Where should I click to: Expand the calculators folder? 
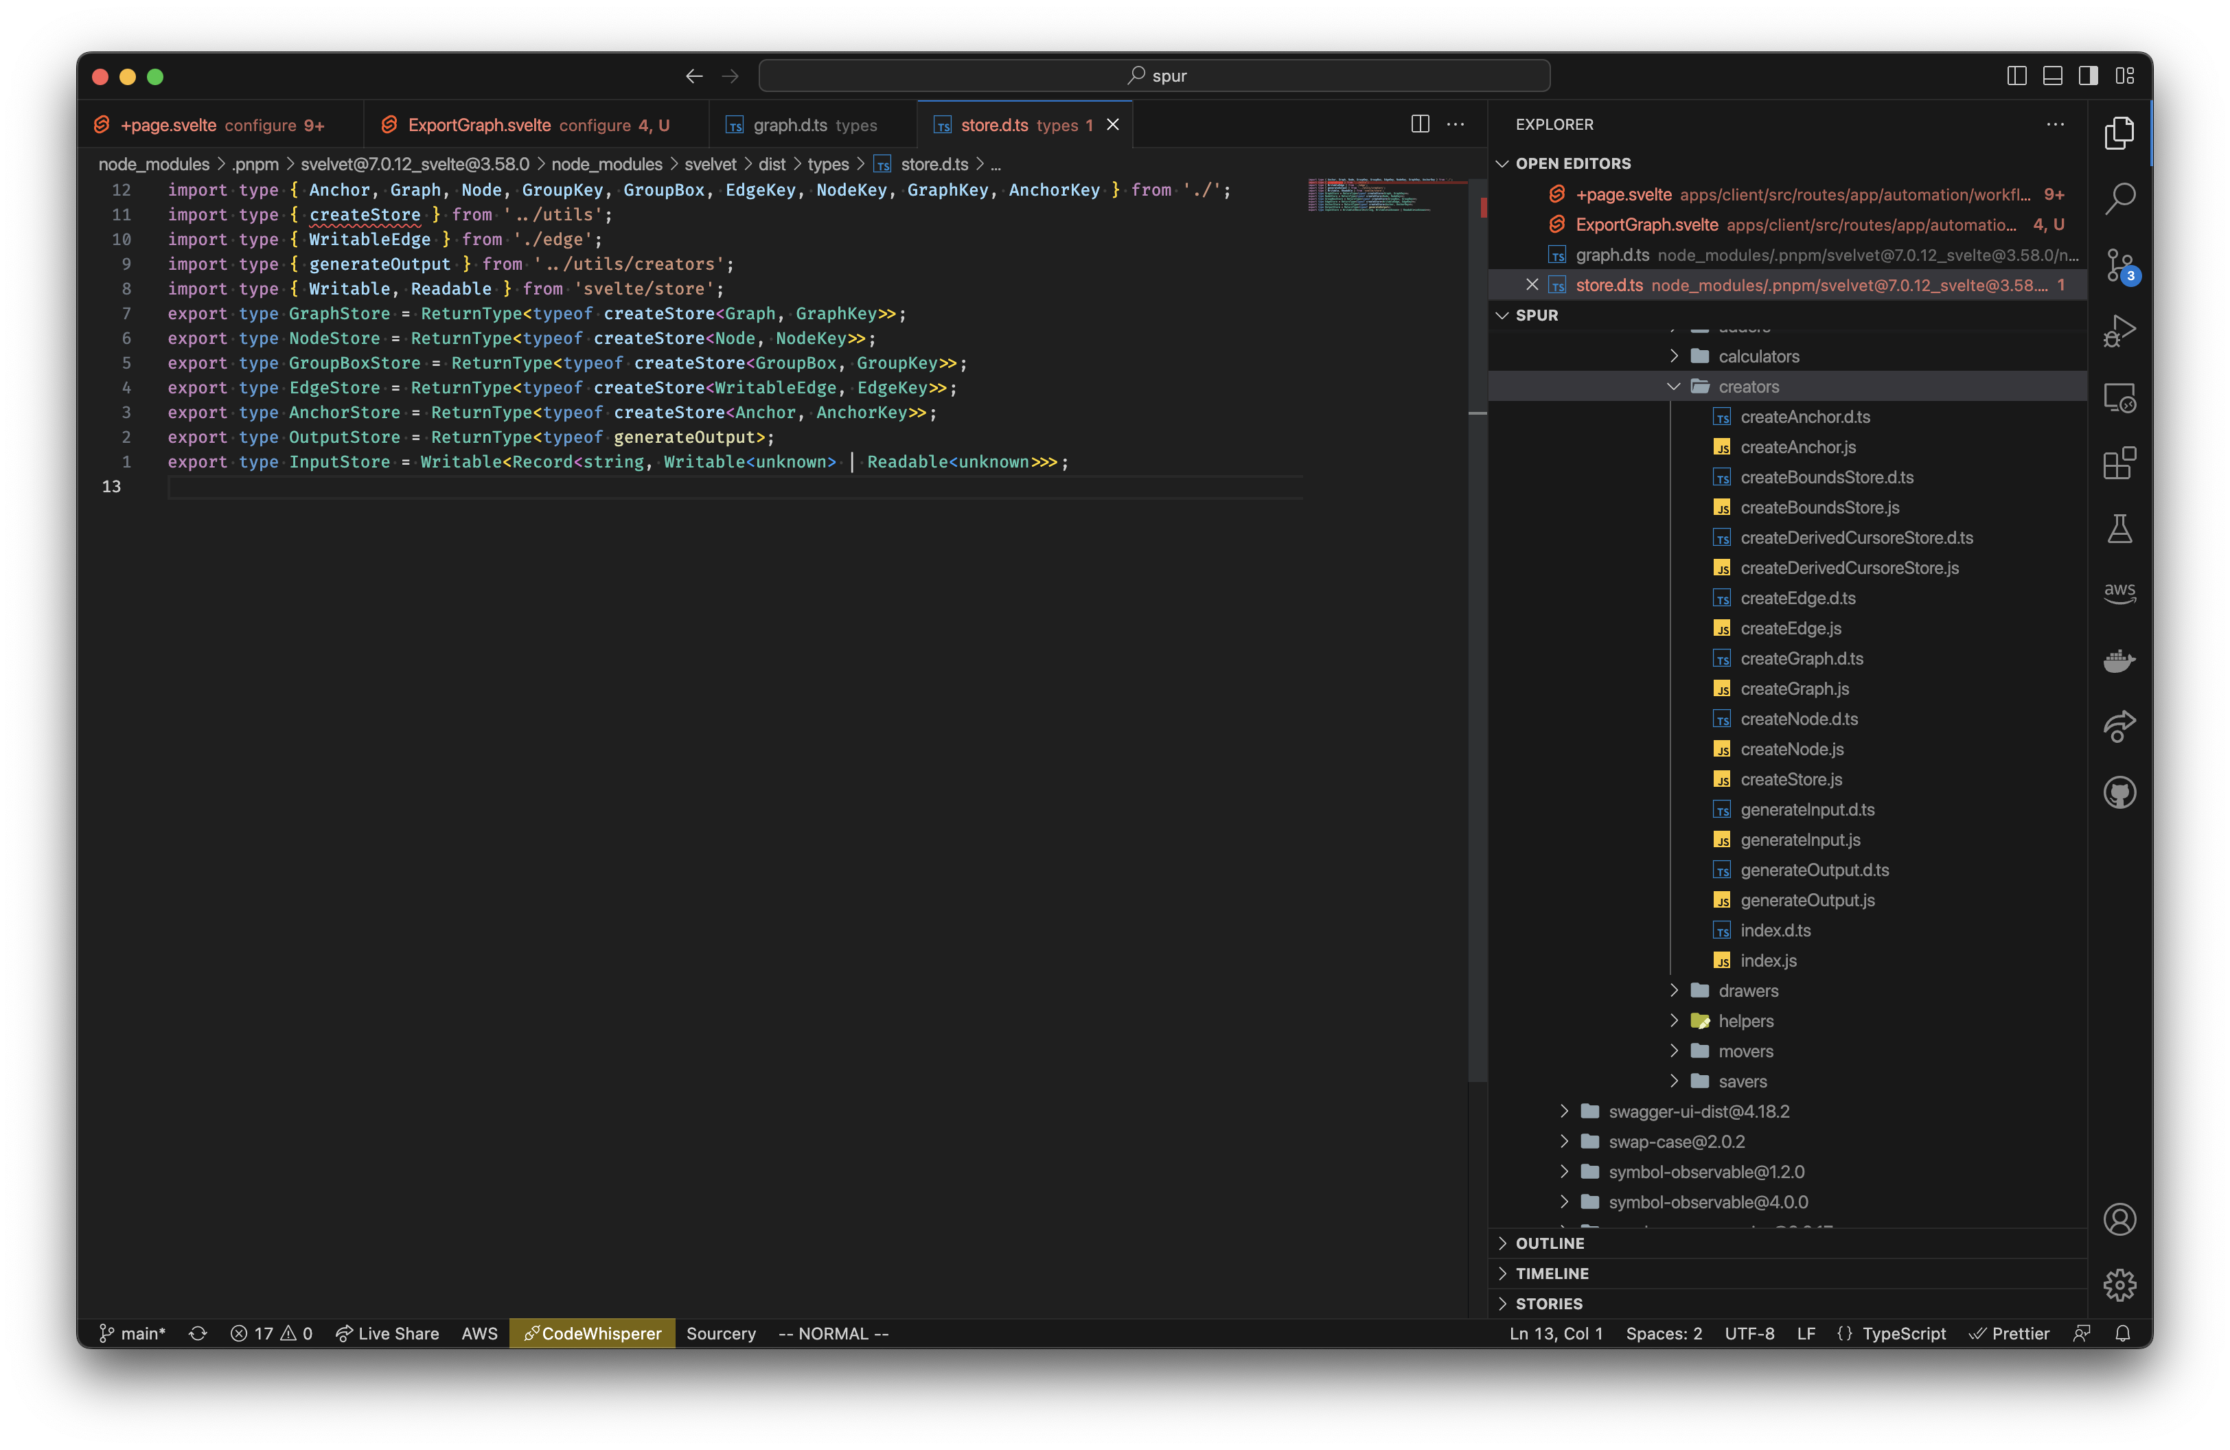click(1758, 357)
